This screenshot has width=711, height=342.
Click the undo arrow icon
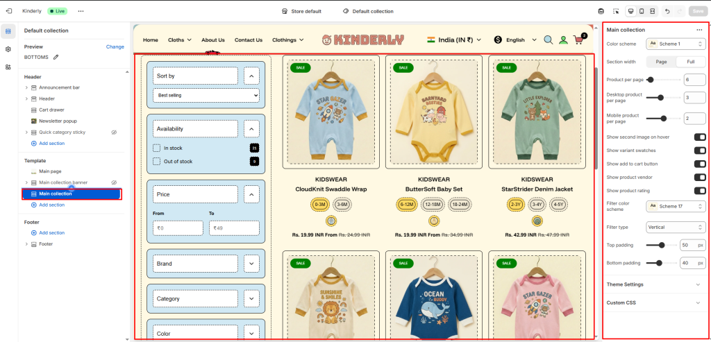(667, 11)
